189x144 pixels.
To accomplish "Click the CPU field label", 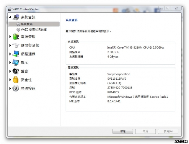I will tap(72, 48).
